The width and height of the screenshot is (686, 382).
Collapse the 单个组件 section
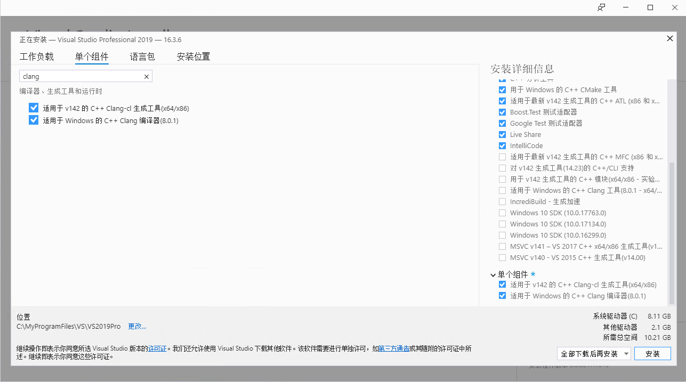click(x=493, y=274)
